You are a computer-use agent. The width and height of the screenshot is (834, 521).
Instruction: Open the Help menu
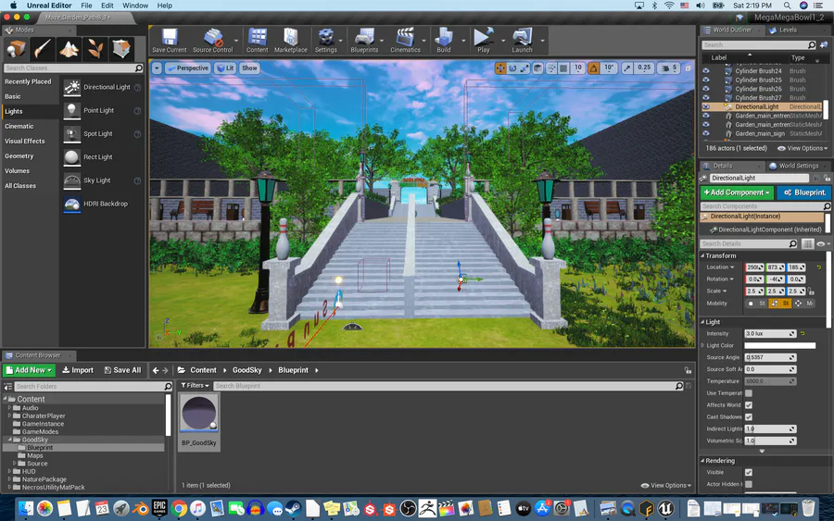pos(164,6)
